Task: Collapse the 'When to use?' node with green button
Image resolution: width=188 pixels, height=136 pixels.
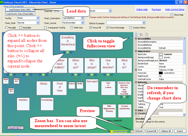Action: [x=76, y=75]
